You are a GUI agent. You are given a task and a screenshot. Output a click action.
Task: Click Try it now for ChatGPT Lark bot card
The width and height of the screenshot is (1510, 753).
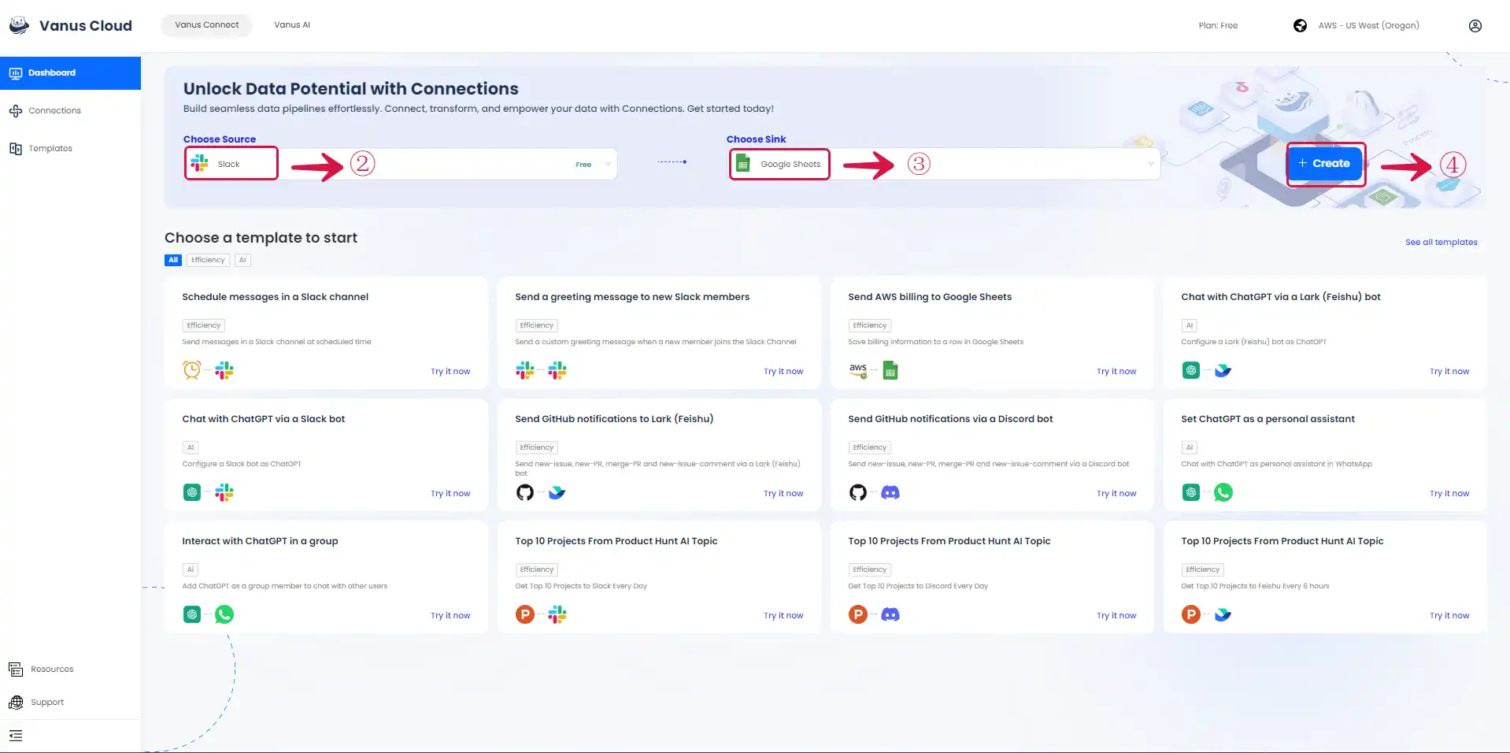pos(1449,371)
